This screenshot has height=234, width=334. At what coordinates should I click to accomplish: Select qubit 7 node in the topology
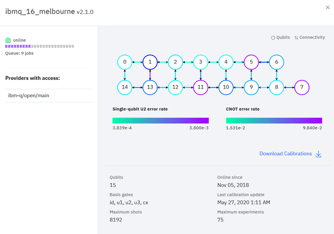point(302,87)
